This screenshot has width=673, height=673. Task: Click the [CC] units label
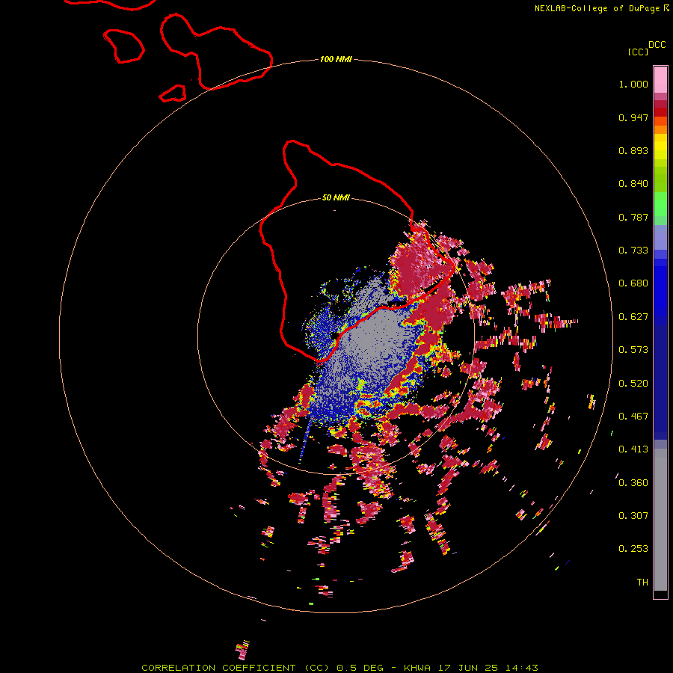tap(638, 52)
